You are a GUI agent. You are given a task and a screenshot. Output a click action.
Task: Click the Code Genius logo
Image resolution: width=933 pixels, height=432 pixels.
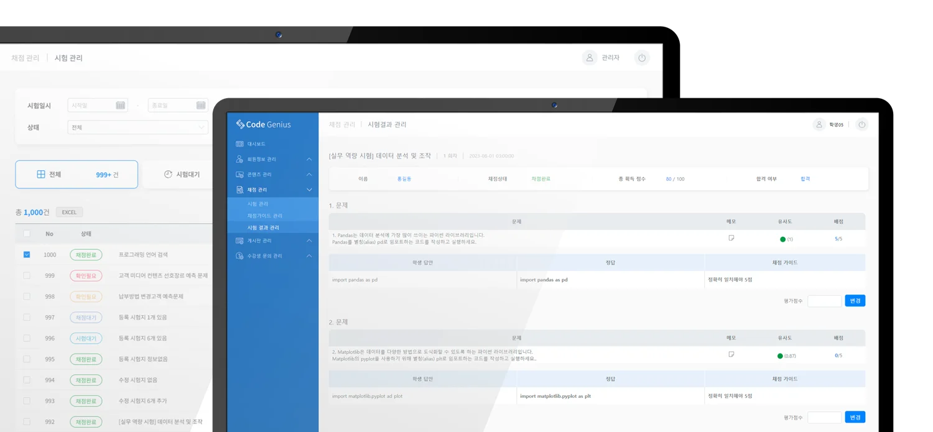(x=263, y=124)
